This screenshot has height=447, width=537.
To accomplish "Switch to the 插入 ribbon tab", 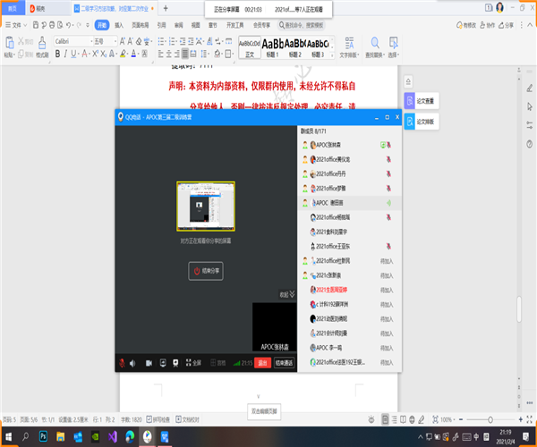I will tap(119, 26).
